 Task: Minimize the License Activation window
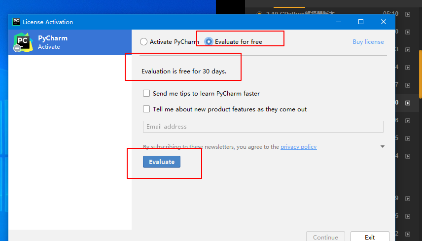point(339,22)
